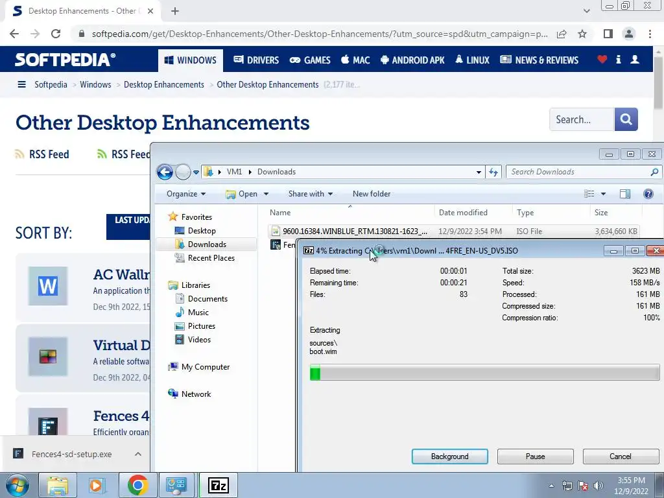Viewport: 664px width, 498px height.
Task: Share this page via address bar icon
Action: coord(562,34)
